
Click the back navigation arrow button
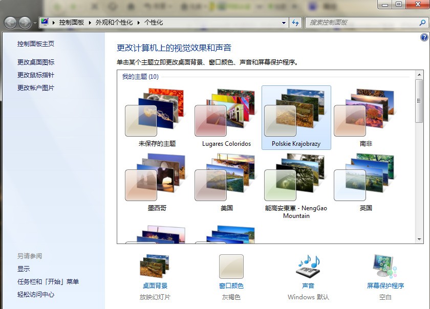pos(11,23)
